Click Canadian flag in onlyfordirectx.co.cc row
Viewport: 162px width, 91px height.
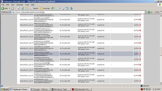coord(140,81)
